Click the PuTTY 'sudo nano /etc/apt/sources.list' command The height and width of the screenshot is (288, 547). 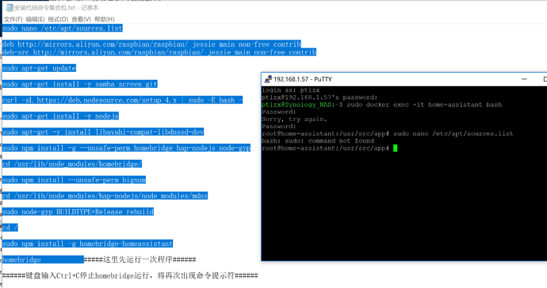tap(453, 134)
